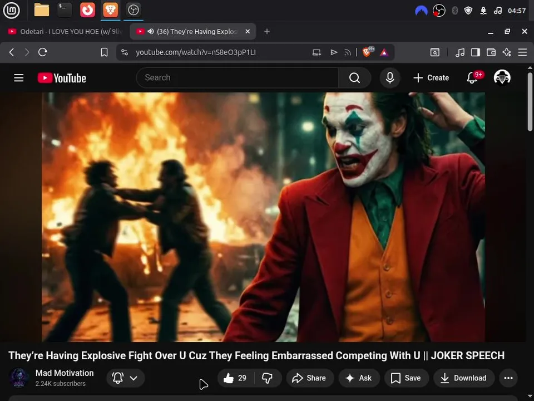The image size is (534, 401).
Task: Switch to the Odetari - I LOVE YOU HOE tab
Action: pos(65,31)
